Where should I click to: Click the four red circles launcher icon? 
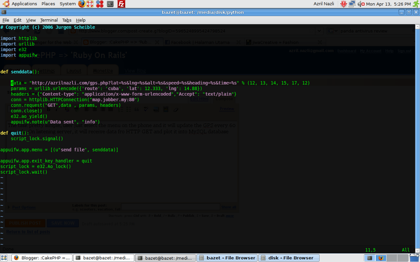100,4
